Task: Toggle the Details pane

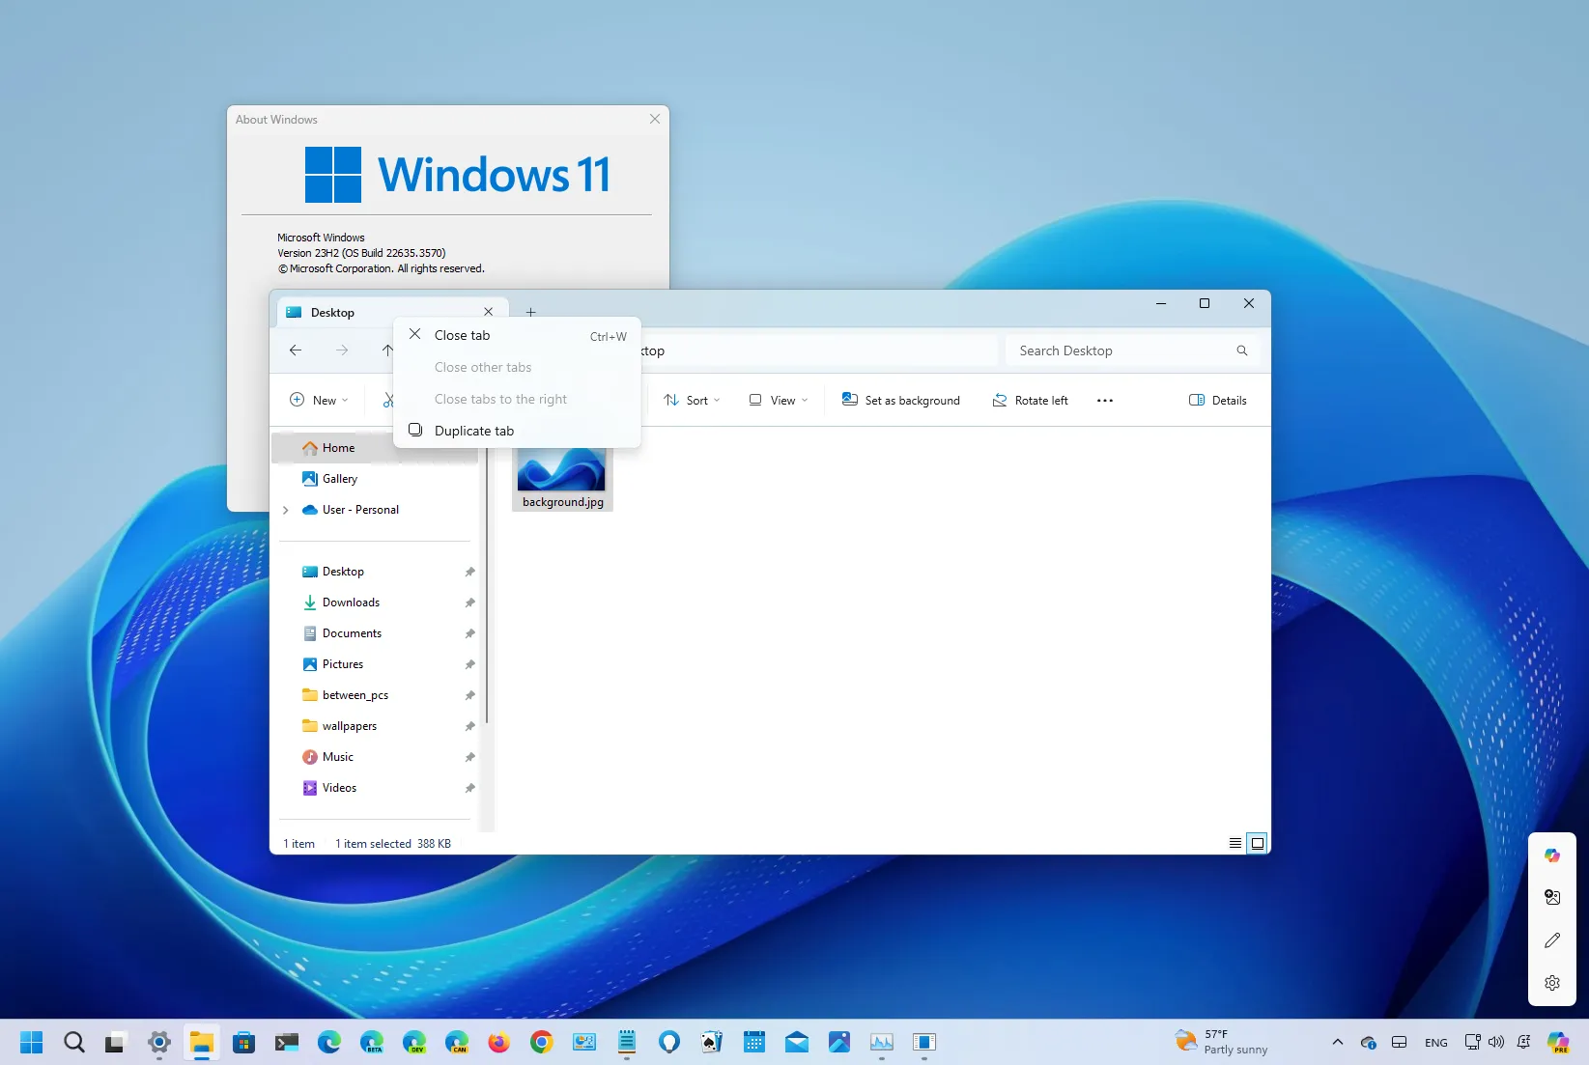Action: (1217, 401)
